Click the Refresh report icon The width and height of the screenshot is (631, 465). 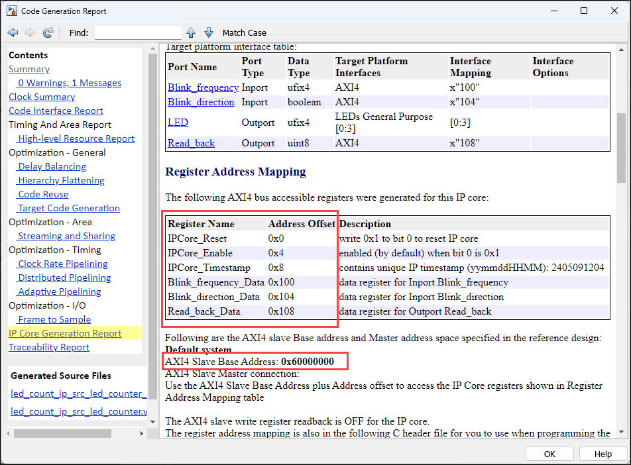point(48,32)
